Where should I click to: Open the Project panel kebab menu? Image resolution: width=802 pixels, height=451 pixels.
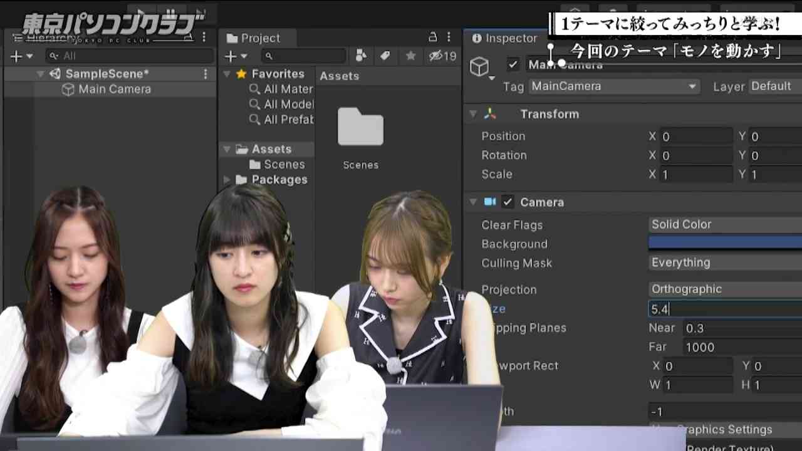(x=449, y=38)
